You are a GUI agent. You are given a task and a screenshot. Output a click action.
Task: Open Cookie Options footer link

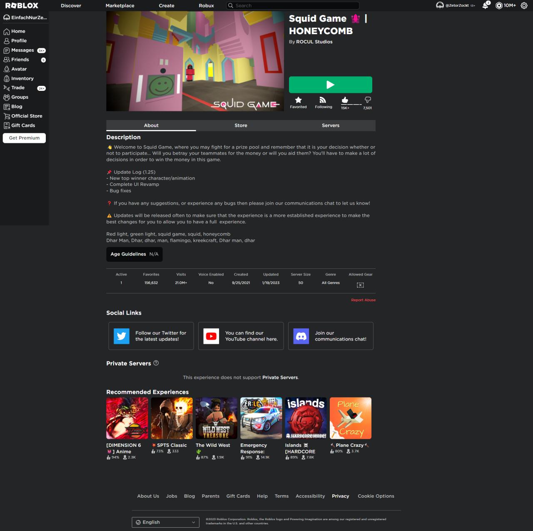point(376,496)
